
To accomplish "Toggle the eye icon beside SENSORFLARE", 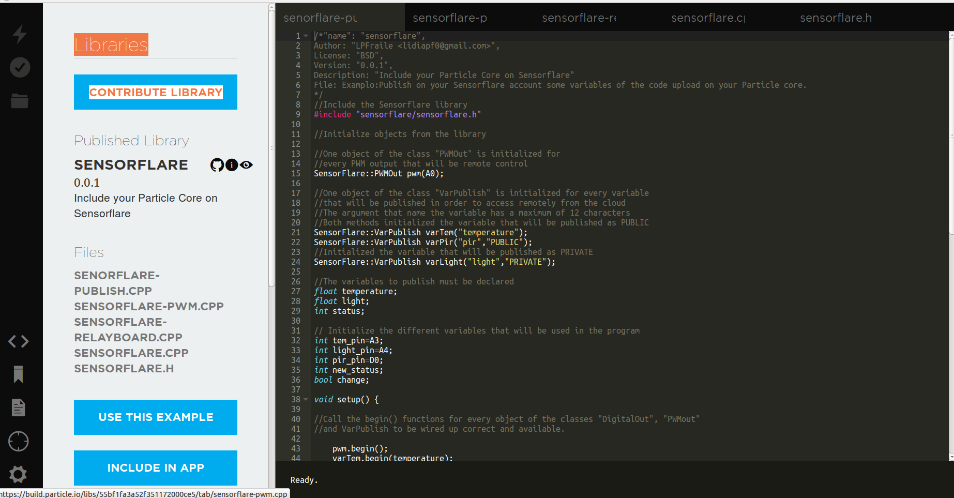I will pyautogui.click(x=246, y=165).
